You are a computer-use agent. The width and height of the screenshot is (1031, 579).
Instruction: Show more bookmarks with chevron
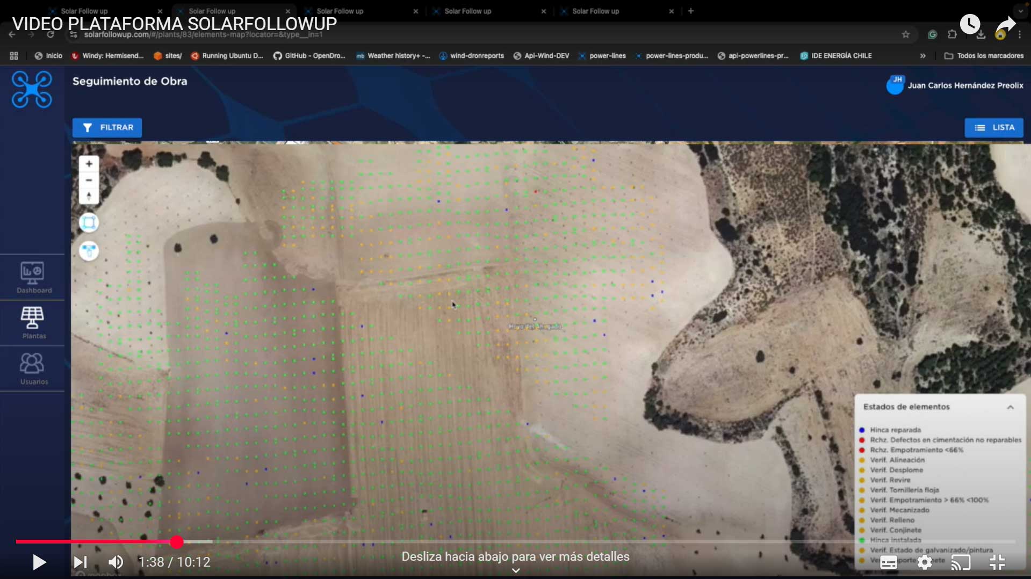[x=922, y=56]
